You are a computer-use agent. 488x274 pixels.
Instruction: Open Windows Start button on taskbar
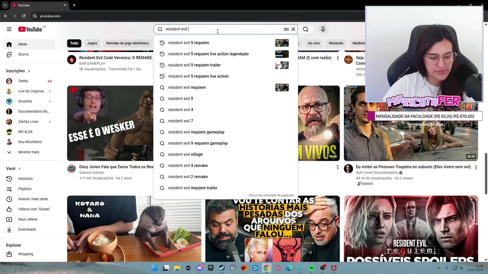[x=154, y=268]
